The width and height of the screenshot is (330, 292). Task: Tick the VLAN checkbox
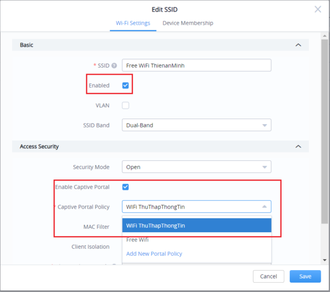click(125, 105)
